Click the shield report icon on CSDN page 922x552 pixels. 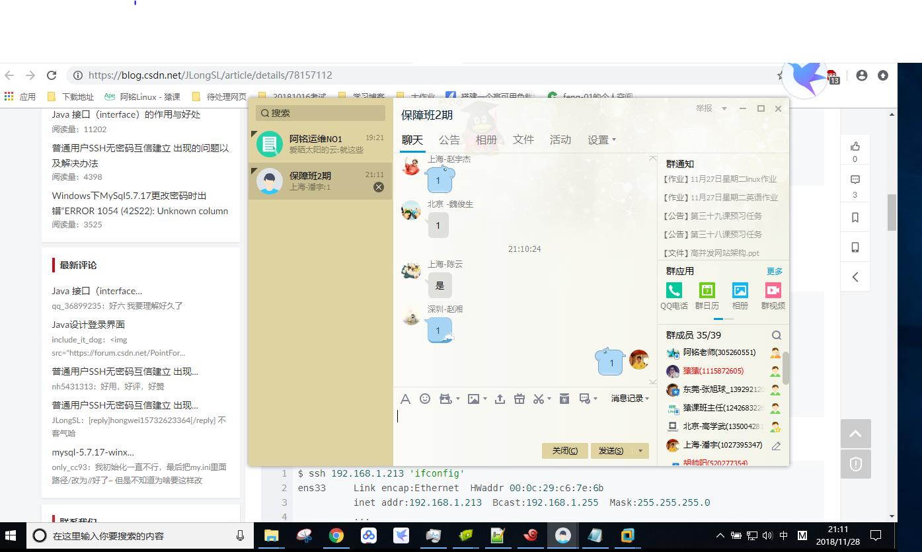[x=855, y=464]
